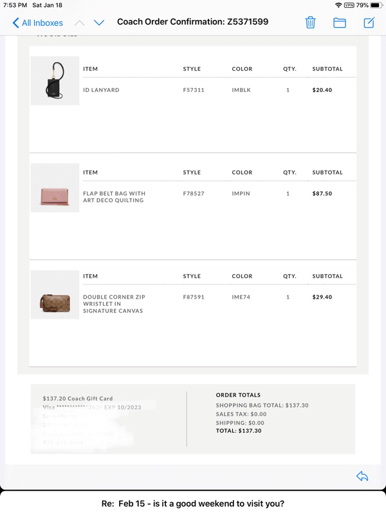The height and width of the screenshot is (515, 386).
Task: Tap the reply arrow icon
Action: point(362,476)
